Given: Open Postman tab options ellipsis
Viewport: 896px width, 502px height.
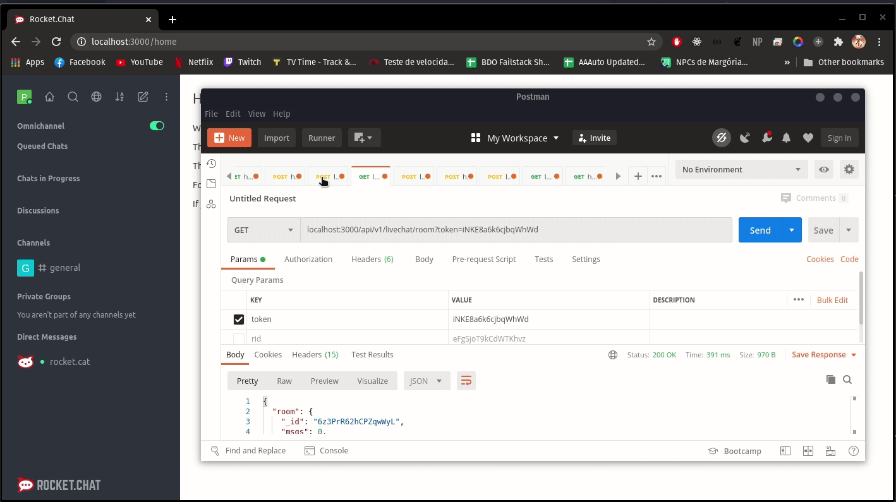Looking at the screenshot, I should tap(657, 176).
